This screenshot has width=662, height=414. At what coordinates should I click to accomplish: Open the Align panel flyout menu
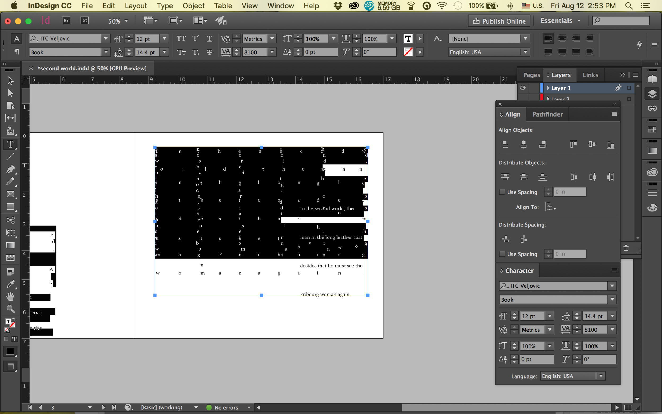point(614,114)
